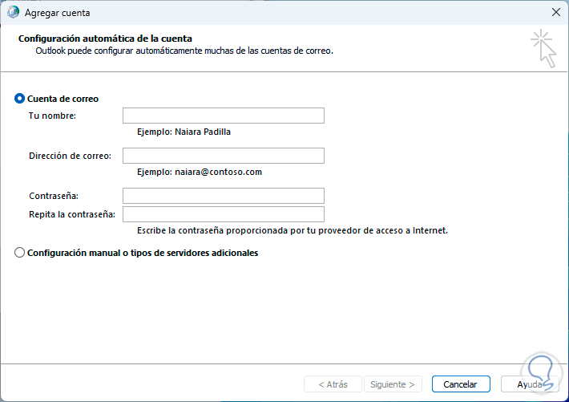Screen dimensions: 569x402
Task: Click the "Repita la contraseña:" label
Action: [72, 214]
